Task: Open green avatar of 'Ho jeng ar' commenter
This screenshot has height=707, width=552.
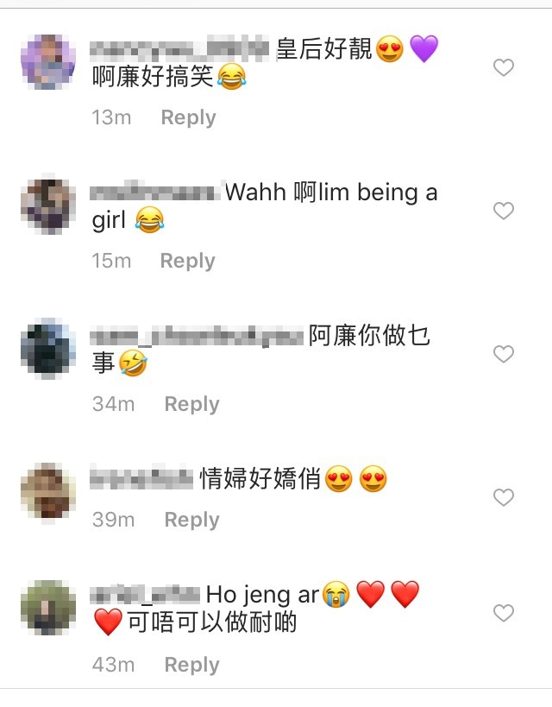Action: click(x=48, y=609)
